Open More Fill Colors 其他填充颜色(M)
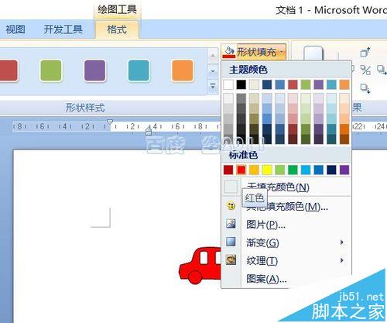The image size is (387, 323). [286, 206]
